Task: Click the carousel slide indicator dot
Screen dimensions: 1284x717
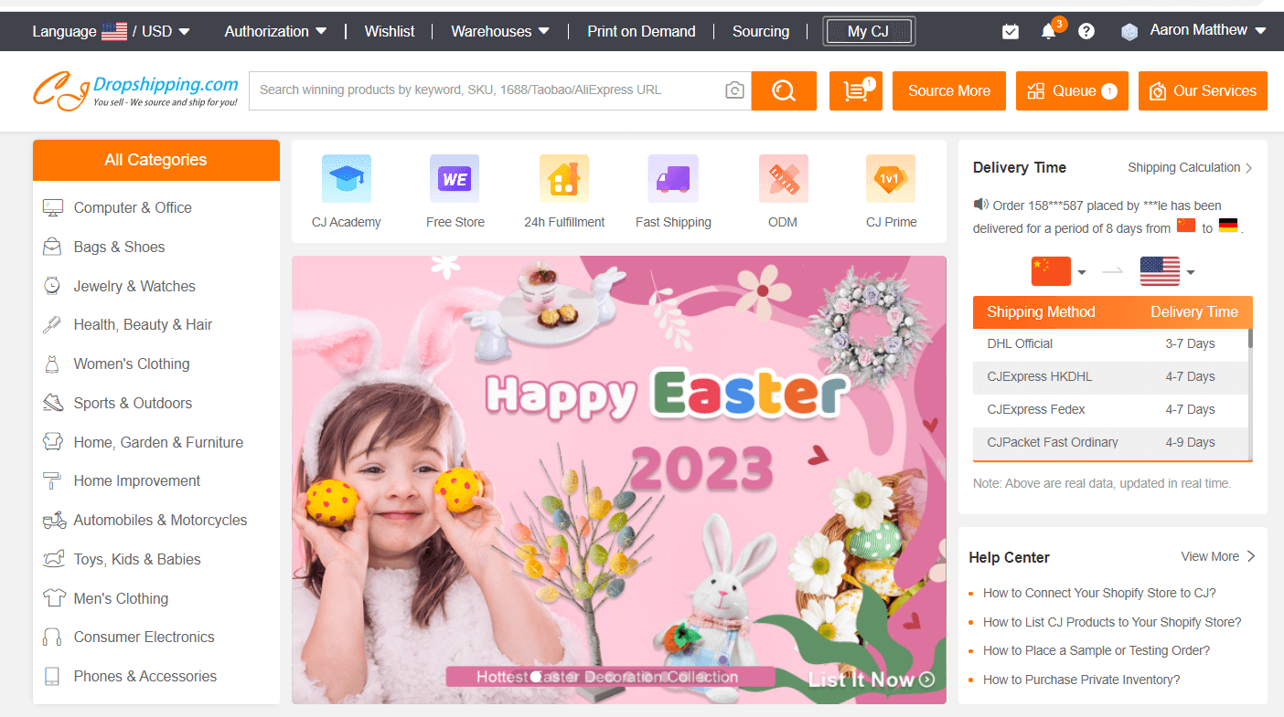Action: (537, 677)
